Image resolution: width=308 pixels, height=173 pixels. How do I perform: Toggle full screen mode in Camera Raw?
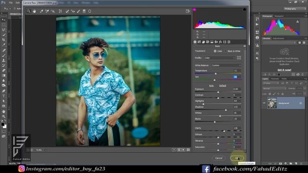[188, 12]
